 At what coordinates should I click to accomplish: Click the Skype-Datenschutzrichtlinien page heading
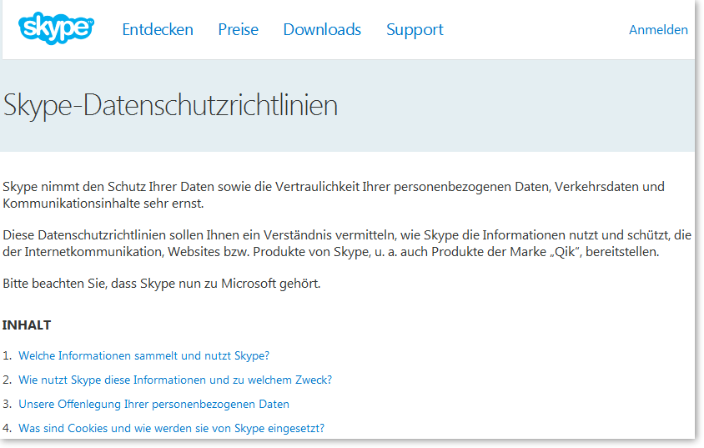pos(170,106)
